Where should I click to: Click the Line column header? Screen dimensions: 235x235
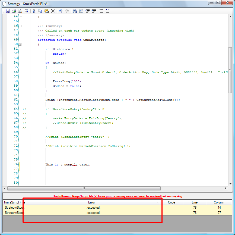tap(195, 202)
